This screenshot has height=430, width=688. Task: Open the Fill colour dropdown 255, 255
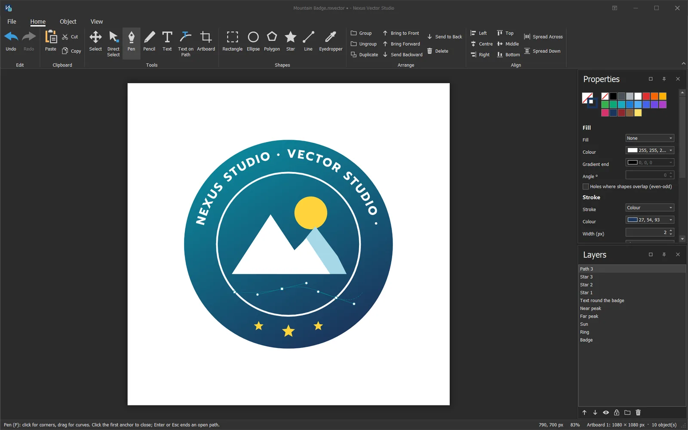(650, 150)
